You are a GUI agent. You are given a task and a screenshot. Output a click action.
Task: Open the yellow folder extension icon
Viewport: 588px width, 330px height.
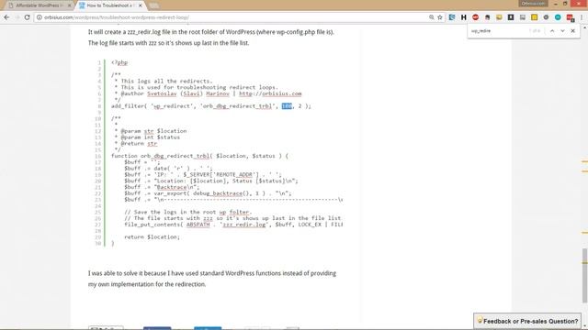(499, 17)
